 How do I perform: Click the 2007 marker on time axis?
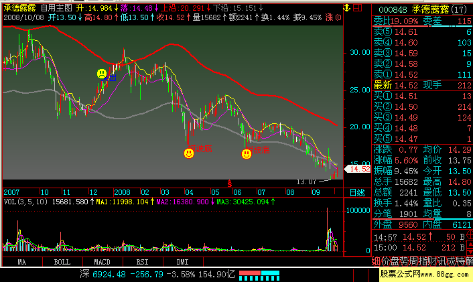(x=11, y=192)
